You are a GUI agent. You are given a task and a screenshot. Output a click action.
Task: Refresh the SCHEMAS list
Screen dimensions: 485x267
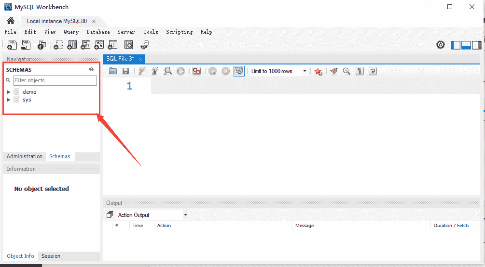pos(91,69)
